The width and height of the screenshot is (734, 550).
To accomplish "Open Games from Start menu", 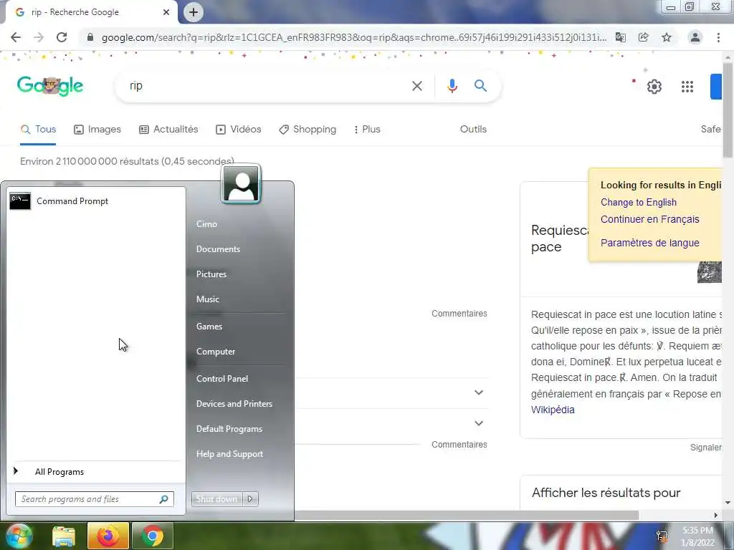I will 209,327.
